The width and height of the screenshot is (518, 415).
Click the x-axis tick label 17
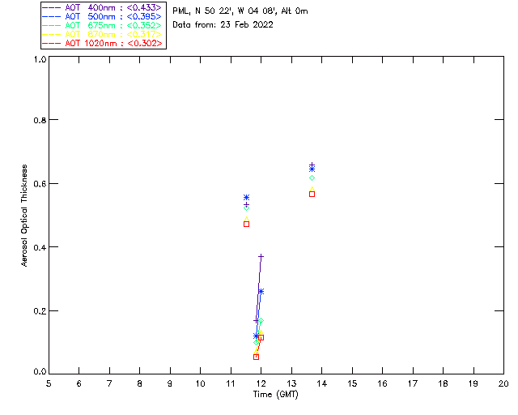(x=413, y=384)
